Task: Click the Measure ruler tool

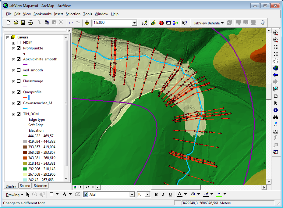Action: pos(276,131)
